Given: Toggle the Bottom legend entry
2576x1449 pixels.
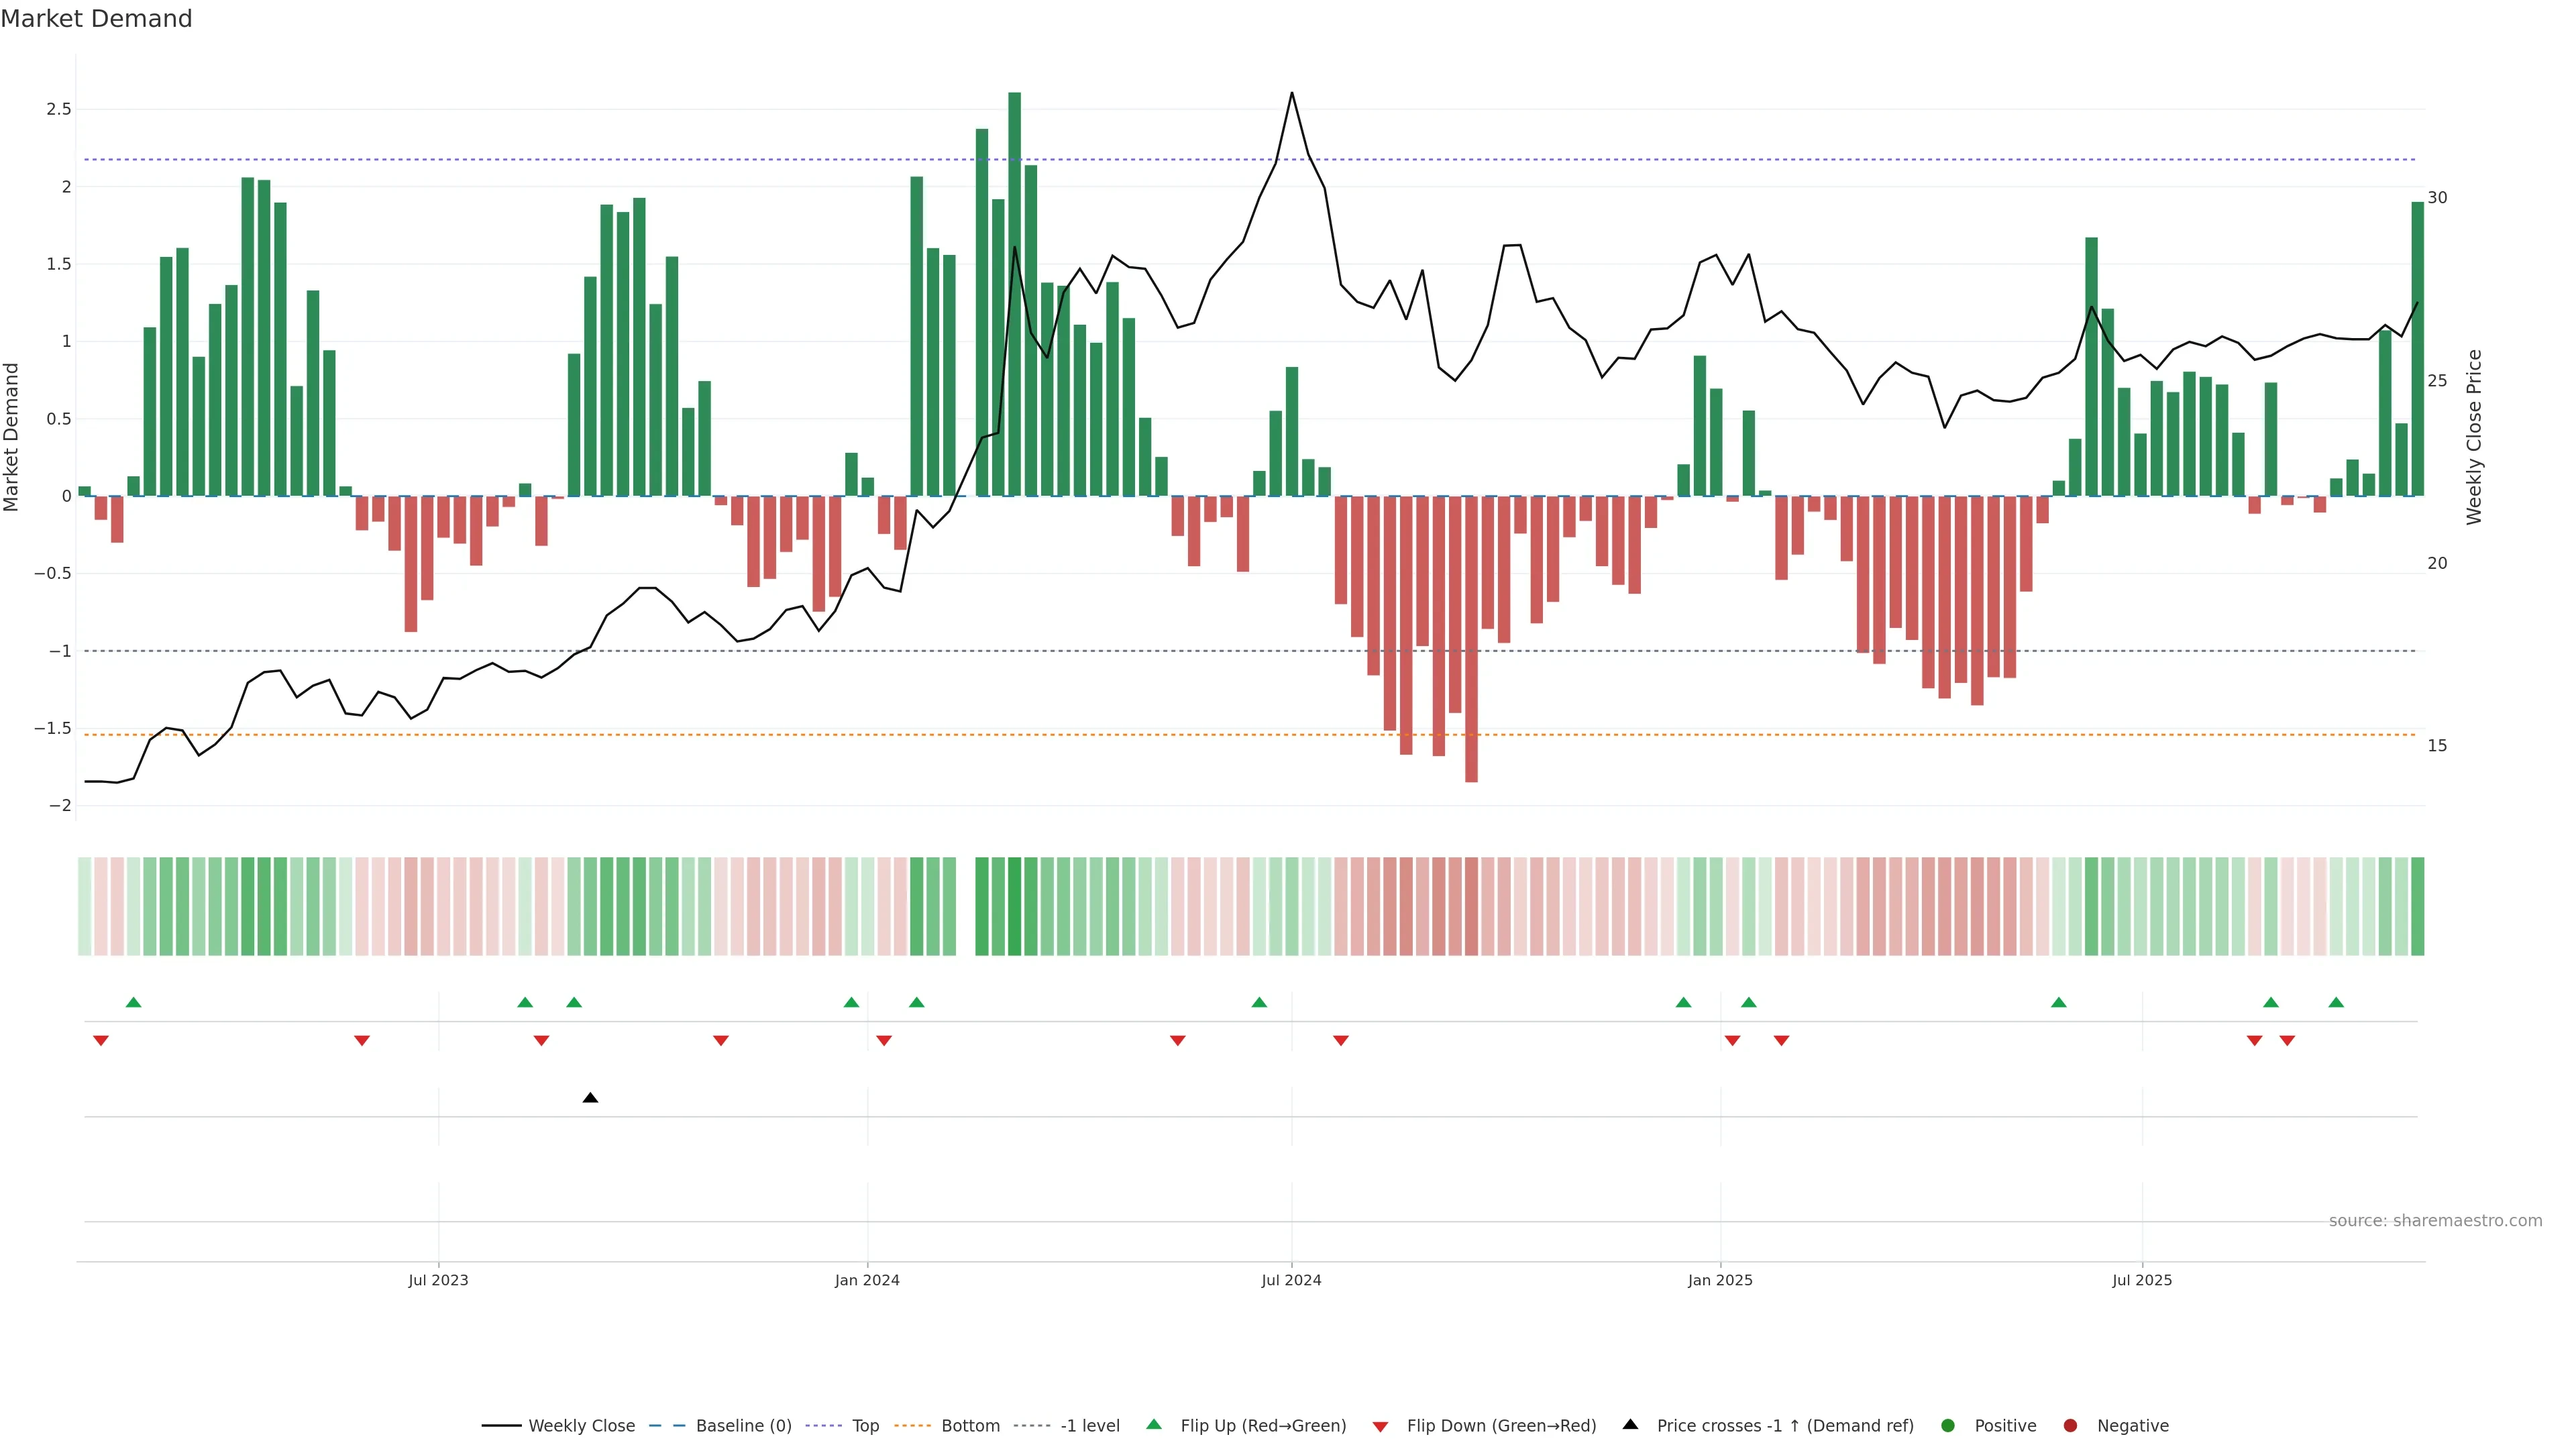Looking at the screenshot, I should [x=970, y=1425].
